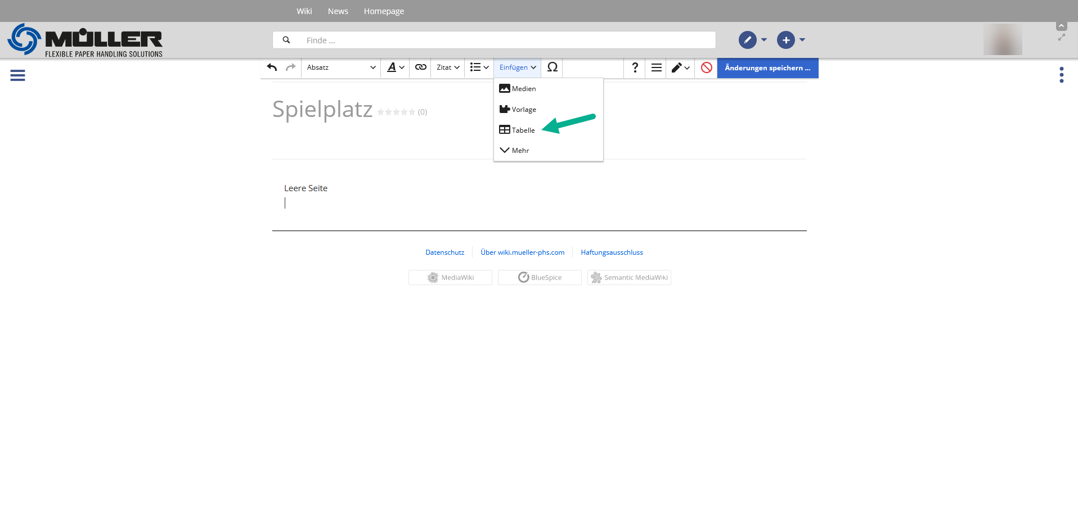Open the link insertion tool
Viewport: 1078px width, 519px height.
click(x=420, y=67)
